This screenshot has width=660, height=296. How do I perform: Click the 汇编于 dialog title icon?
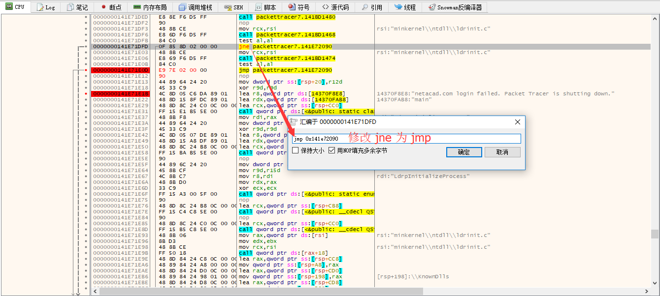[294, 121]
